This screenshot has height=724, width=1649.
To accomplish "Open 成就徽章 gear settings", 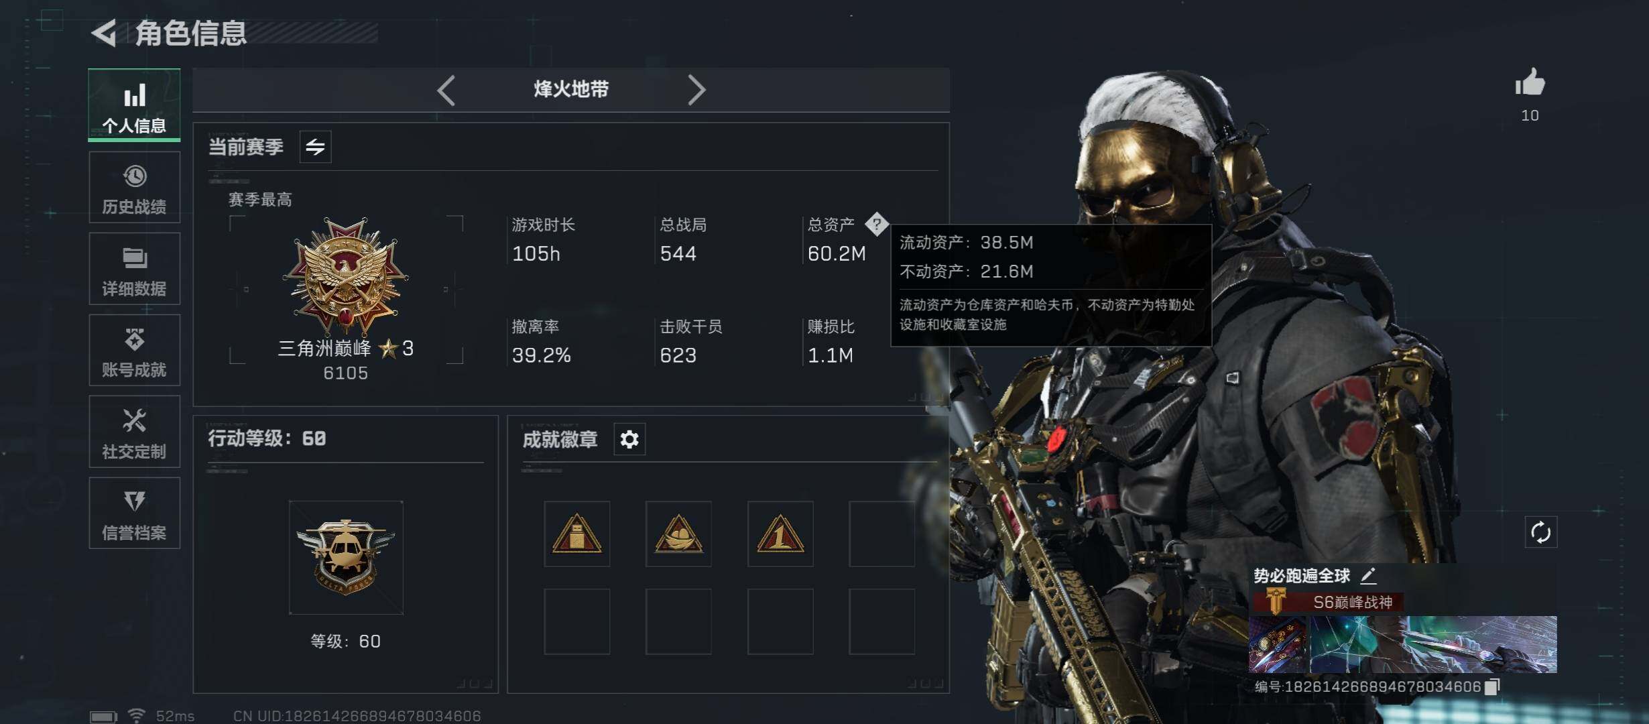I will coord(629,440).
